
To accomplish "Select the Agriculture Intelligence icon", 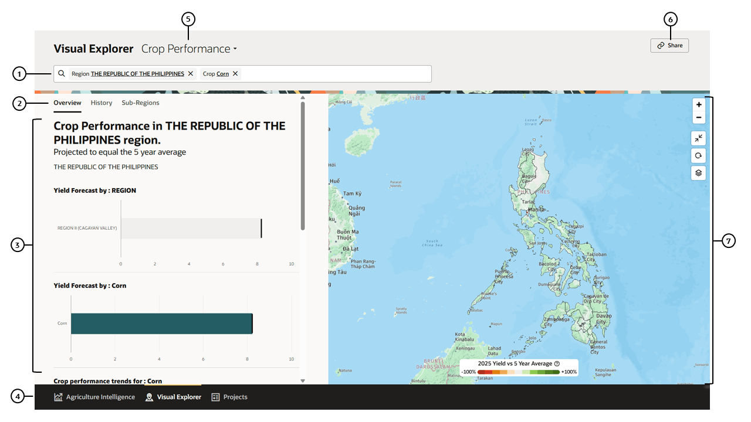I will pos(58,397).
